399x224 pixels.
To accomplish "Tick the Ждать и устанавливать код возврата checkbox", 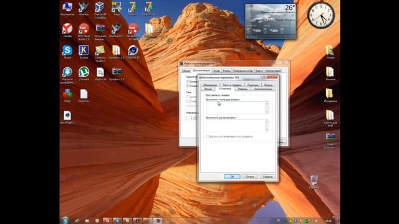I will pos(208,137).
